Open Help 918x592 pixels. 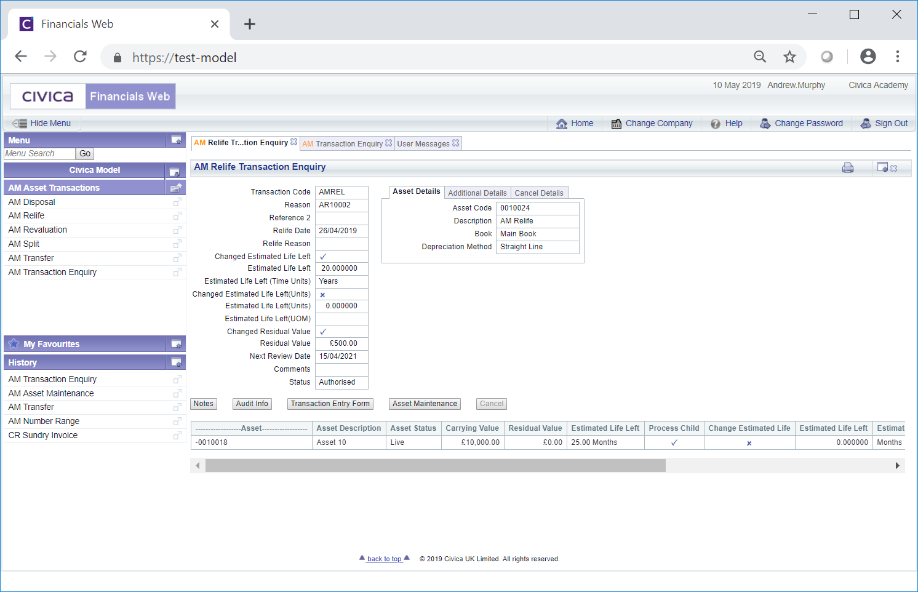[x=727, y=123]
